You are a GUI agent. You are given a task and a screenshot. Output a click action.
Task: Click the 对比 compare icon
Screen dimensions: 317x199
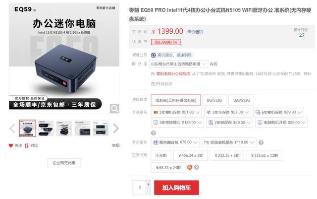(x=26, y=145)
